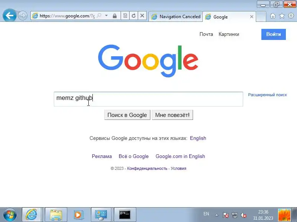
Task: Focus the search box containing memz github
Action: pyautogui.click(x=148, y=99)
